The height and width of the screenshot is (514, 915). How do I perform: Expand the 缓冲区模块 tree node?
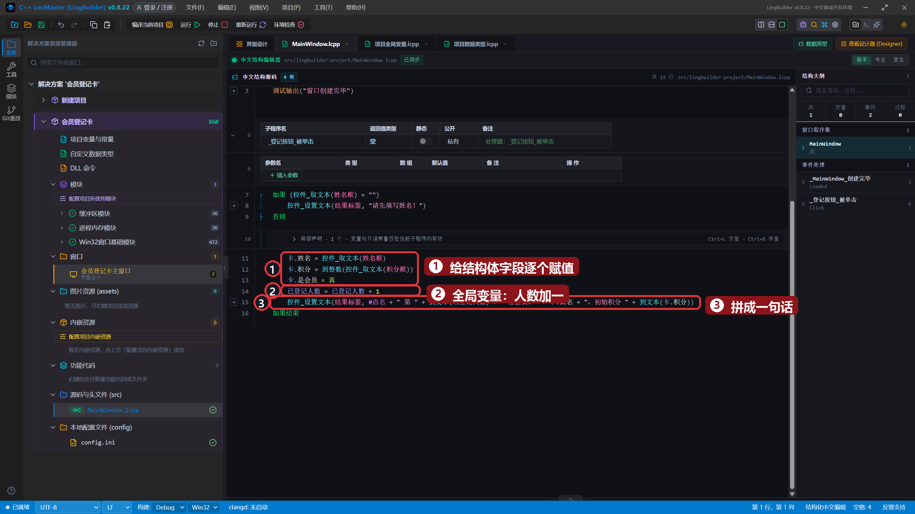click(x=61, y=214)
